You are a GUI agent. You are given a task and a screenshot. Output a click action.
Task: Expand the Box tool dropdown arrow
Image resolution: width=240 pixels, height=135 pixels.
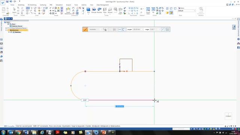pyautogui.click(x=88, y=14)
